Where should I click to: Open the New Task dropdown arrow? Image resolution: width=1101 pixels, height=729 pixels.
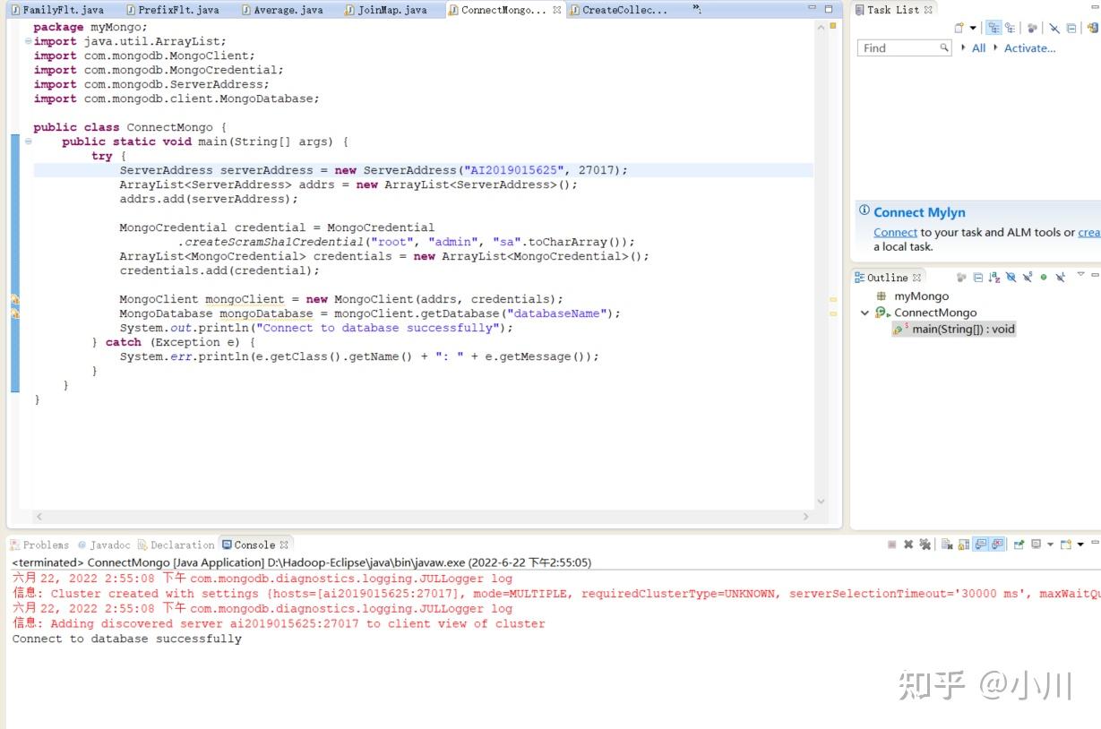click(973, 28)
